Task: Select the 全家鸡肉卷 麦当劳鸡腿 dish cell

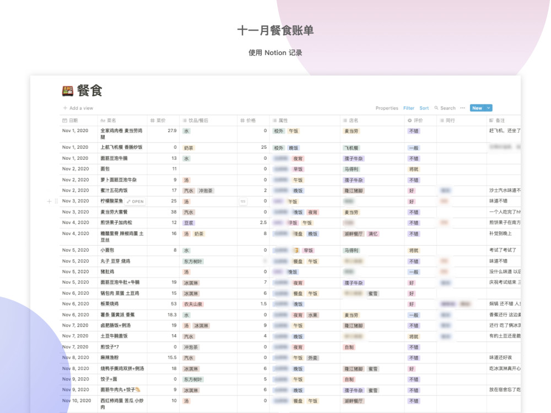Action: (122, 134)
